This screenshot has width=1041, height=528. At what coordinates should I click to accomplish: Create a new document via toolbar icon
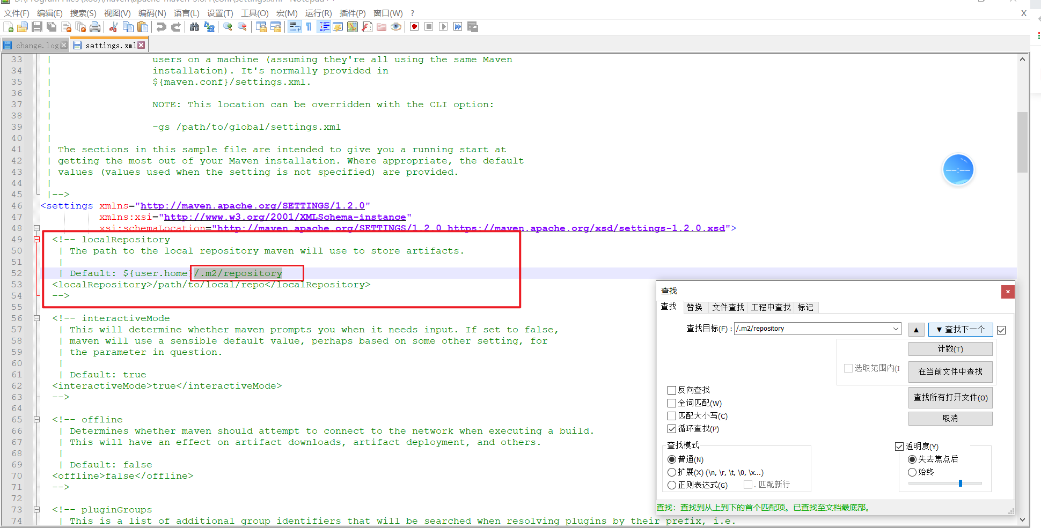9,27
